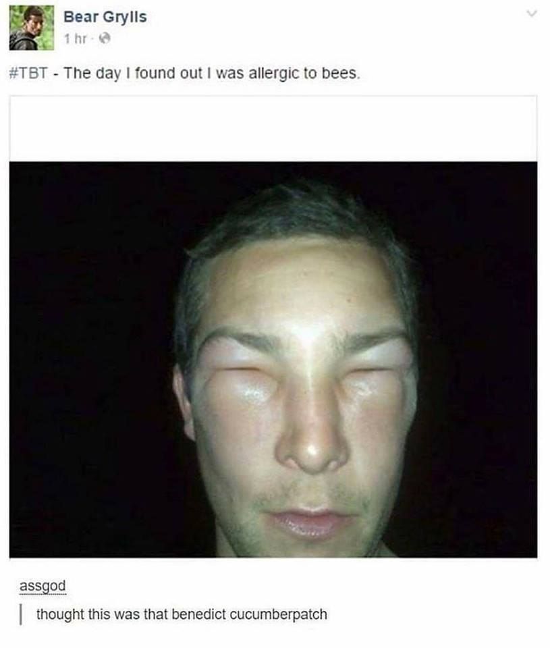Open the post options chevron menu
Screen dimensions: 550x648
[x=532, y=14]
